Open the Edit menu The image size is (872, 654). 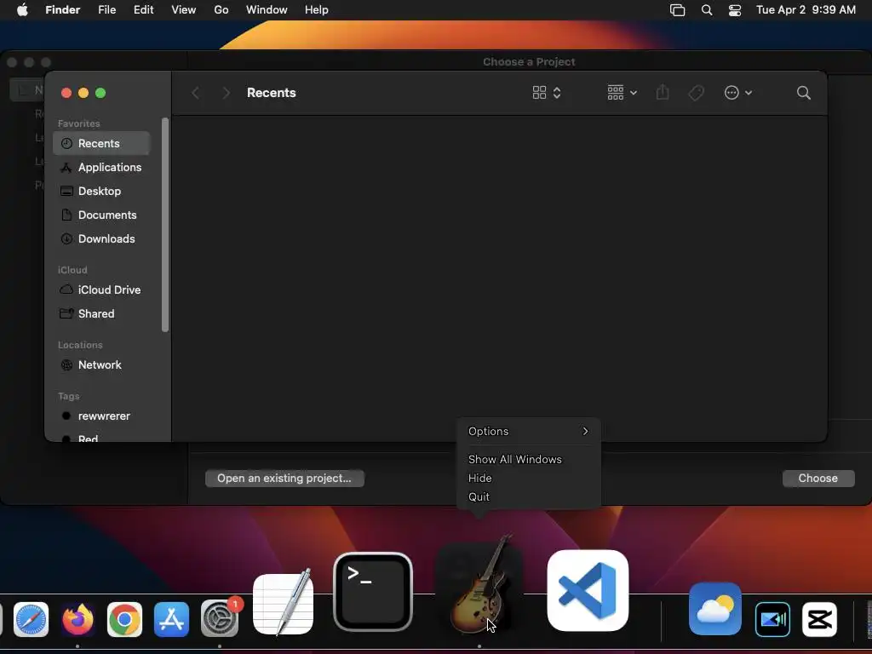(x=143, y=10)
